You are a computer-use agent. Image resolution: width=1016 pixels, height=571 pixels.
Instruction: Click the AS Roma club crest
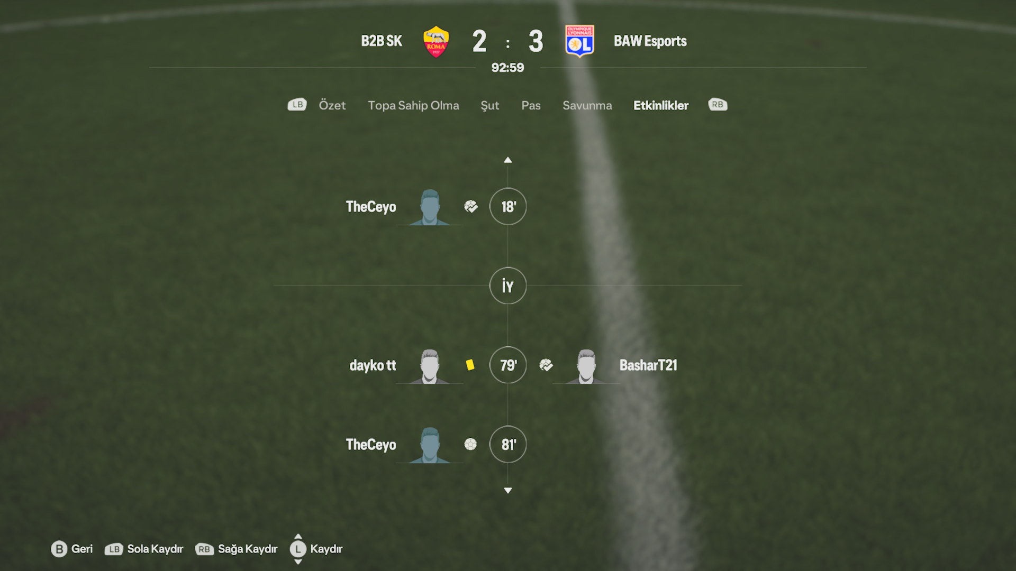436,42
